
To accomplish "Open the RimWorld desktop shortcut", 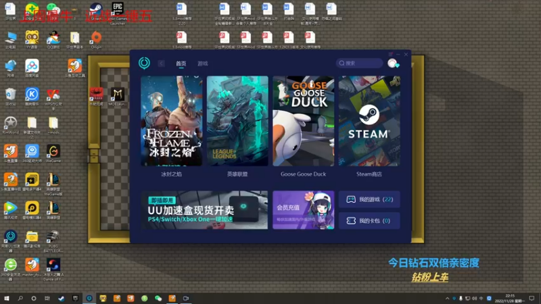I will tap(11, 125).
